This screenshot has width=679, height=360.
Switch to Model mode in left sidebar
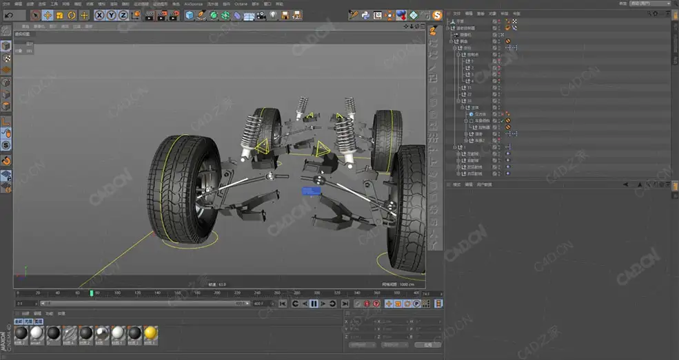6,46
